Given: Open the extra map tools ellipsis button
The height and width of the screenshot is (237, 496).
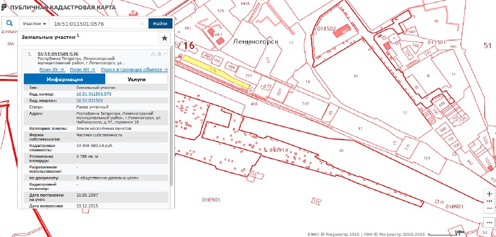Looking at the screenshot, I should tap(489, 222).
